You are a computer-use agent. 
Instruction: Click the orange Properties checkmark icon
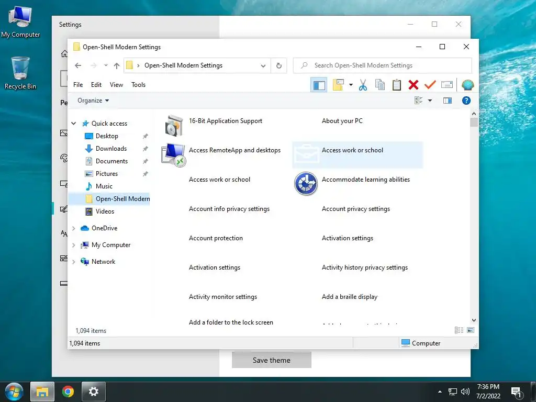tap(430, 85)
